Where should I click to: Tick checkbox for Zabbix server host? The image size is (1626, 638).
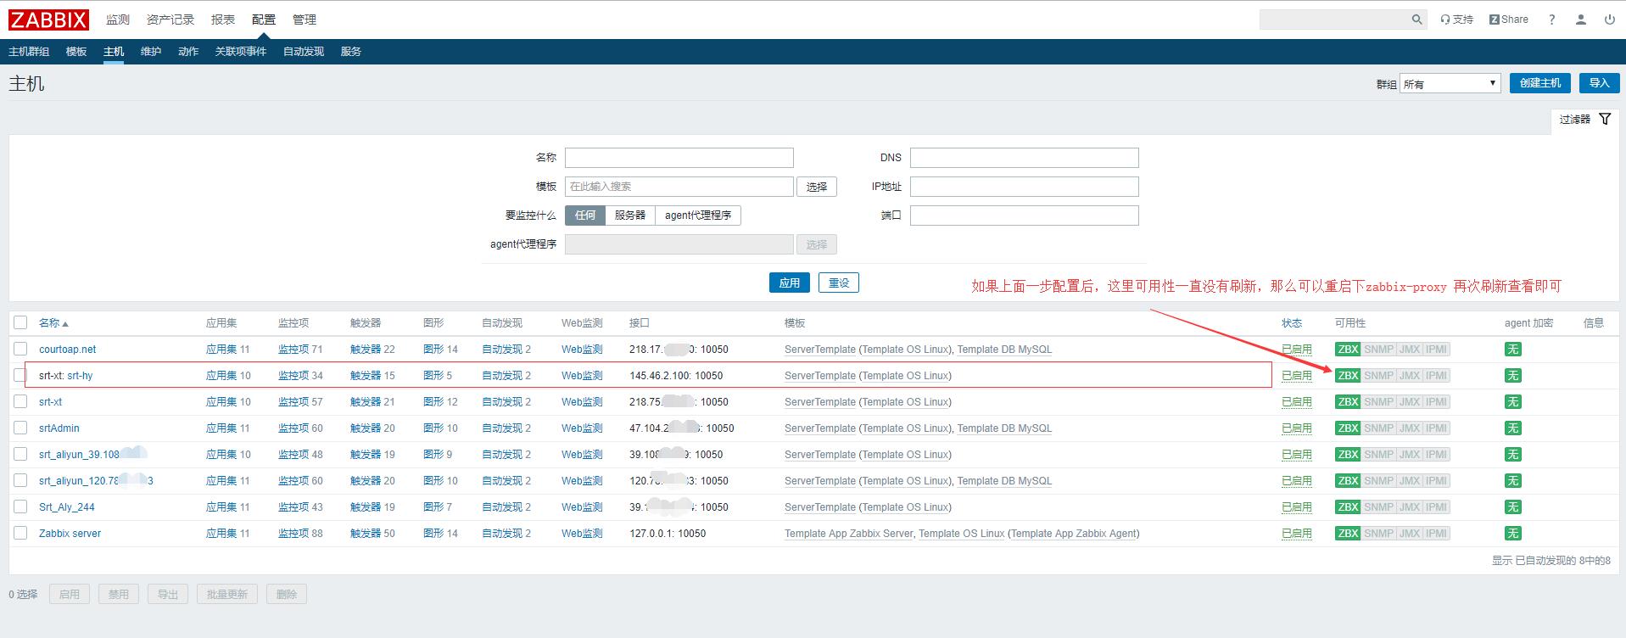click(20, 533)
